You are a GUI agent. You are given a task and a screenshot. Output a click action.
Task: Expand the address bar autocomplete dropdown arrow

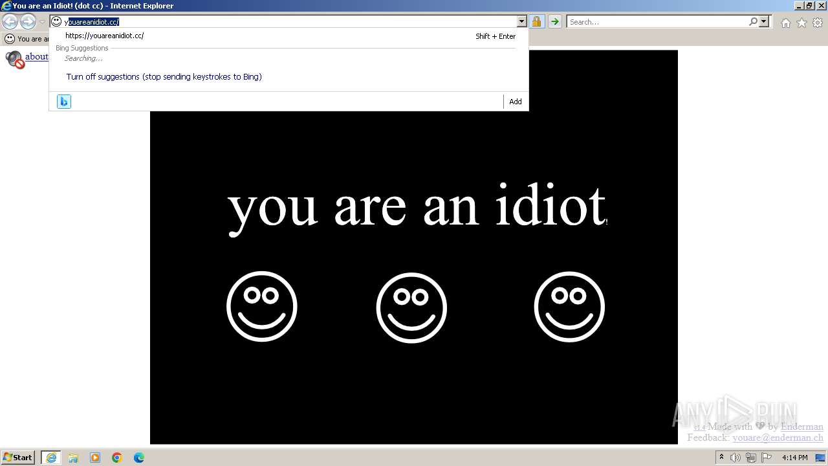click(x=522, y=21)
